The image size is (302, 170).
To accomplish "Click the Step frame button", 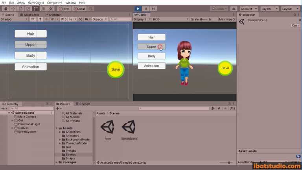I will [153, 9].
